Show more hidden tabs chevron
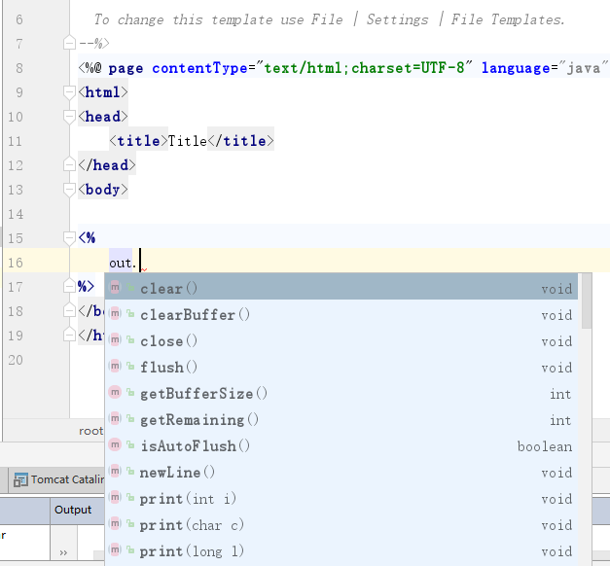The image size is (610, 566). 63,552
